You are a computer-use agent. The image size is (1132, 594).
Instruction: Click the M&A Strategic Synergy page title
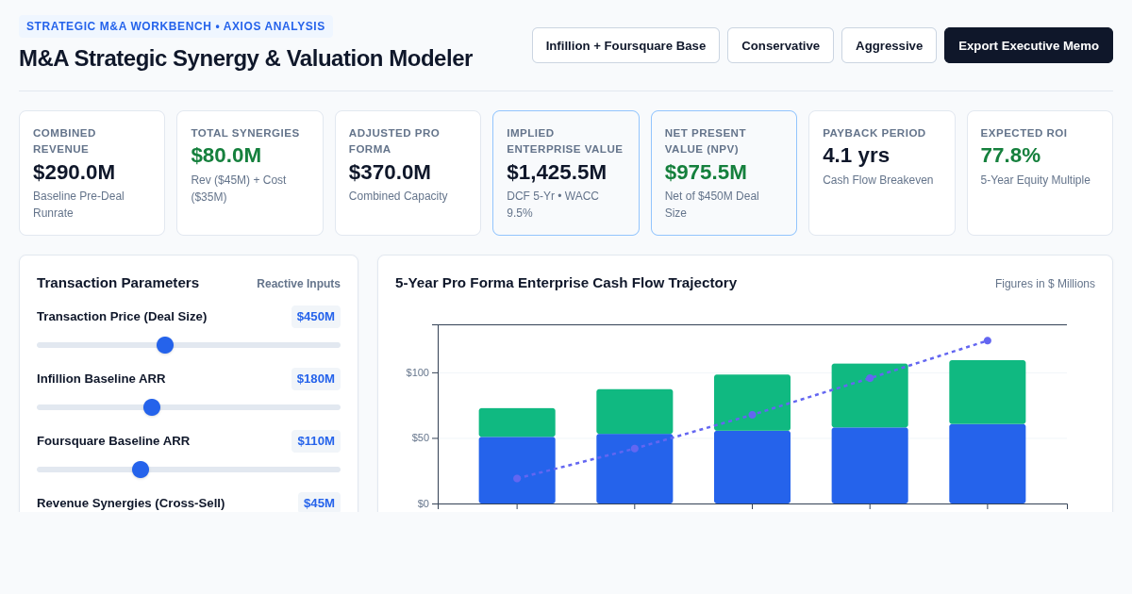coord(245,58)
